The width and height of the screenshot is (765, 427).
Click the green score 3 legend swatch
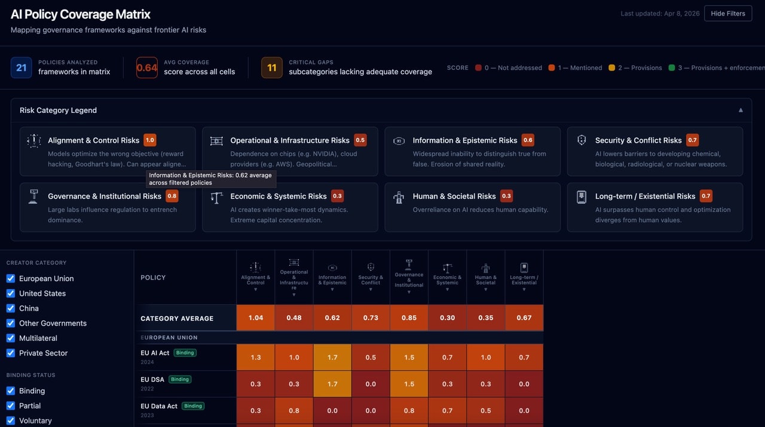point(672,68)
